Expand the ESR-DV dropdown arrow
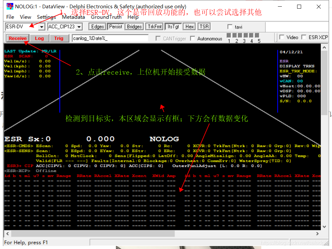The width and height of the screenshot is (332, 249). (42, 27)
